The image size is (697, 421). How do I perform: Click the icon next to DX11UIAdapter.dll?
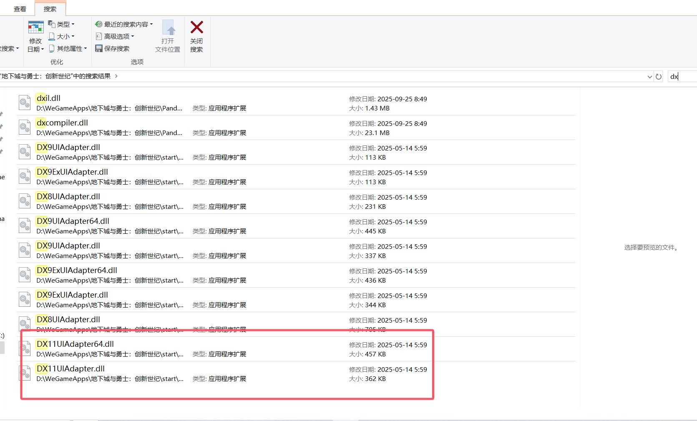[24, 373]
